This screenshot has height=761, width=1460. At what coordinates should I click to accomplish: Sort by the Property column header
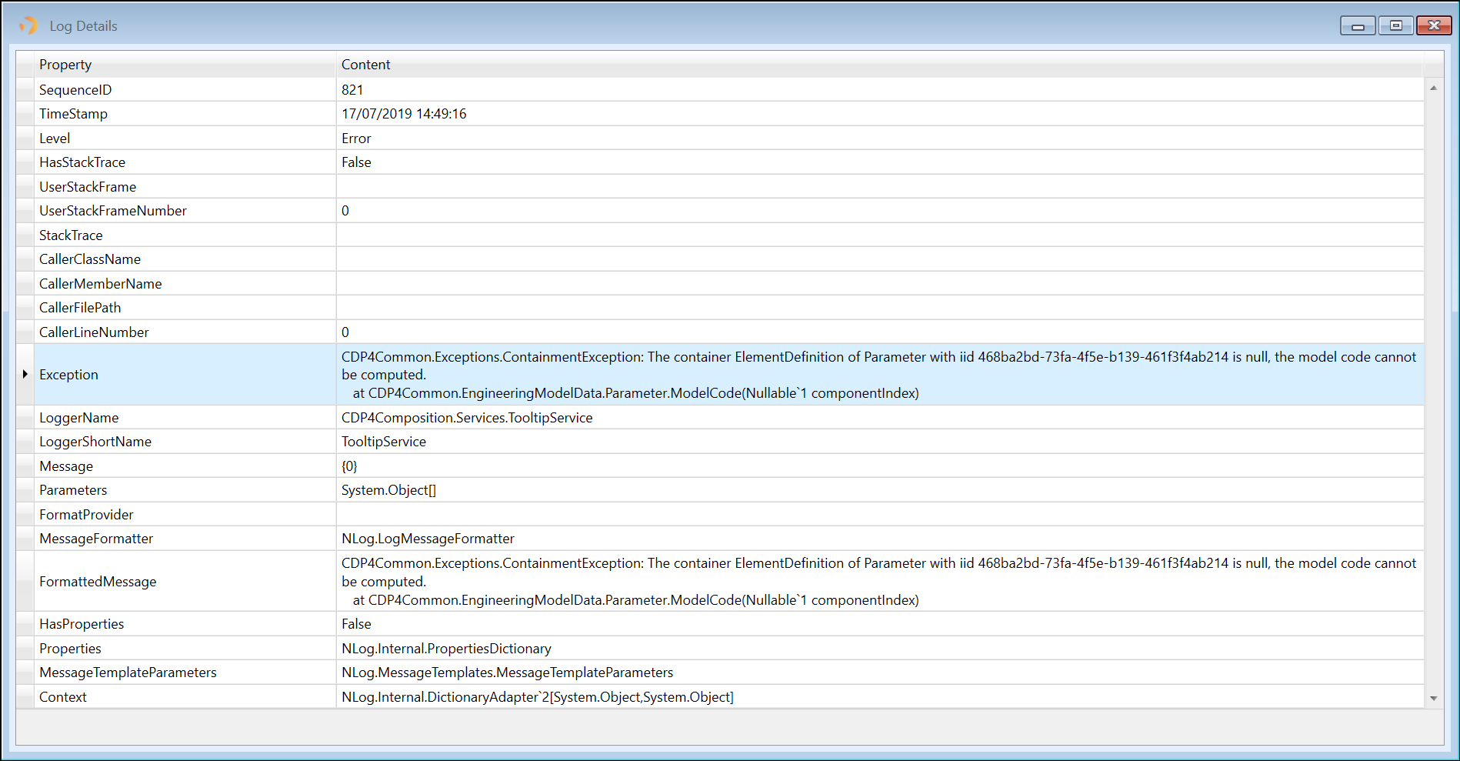65,64
